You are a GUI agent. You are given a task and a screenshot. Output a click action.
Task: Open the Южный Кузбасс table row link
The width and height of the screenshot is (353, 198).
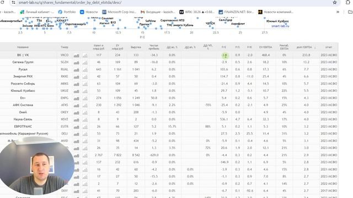point(23,91)
